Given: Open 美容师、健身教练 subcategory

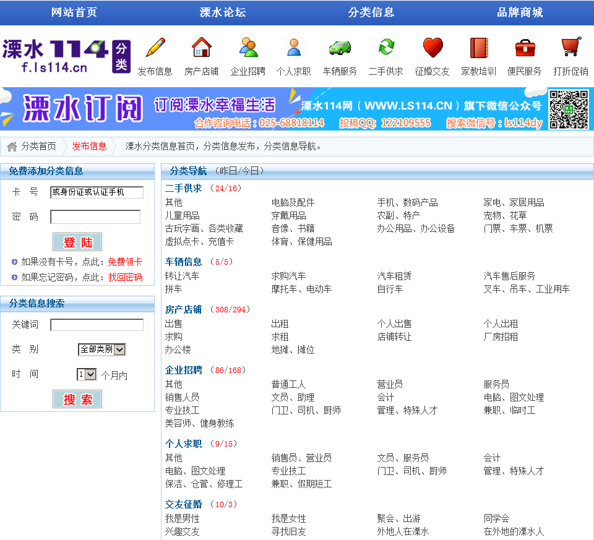Looking at the screenshot, I should [200, 423].
